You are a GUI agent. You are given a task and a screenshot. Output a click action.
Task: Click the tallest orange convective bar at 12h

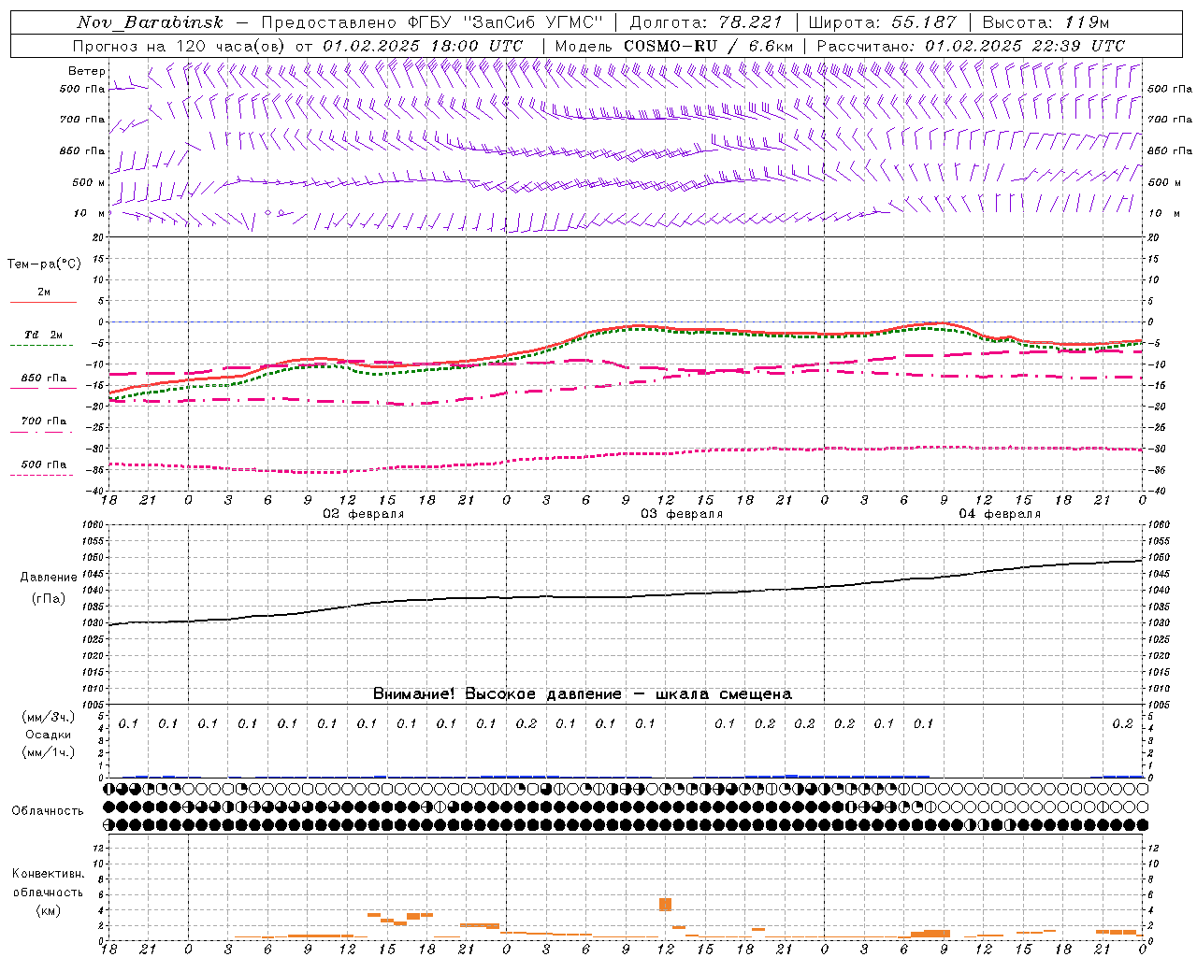666,904
